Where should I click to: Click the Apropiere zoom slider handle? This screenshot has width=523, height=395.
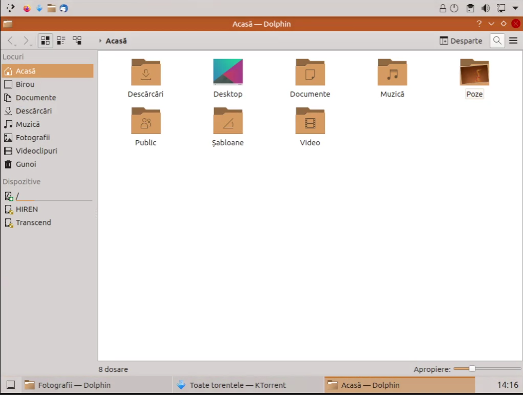tap(472, 369)
